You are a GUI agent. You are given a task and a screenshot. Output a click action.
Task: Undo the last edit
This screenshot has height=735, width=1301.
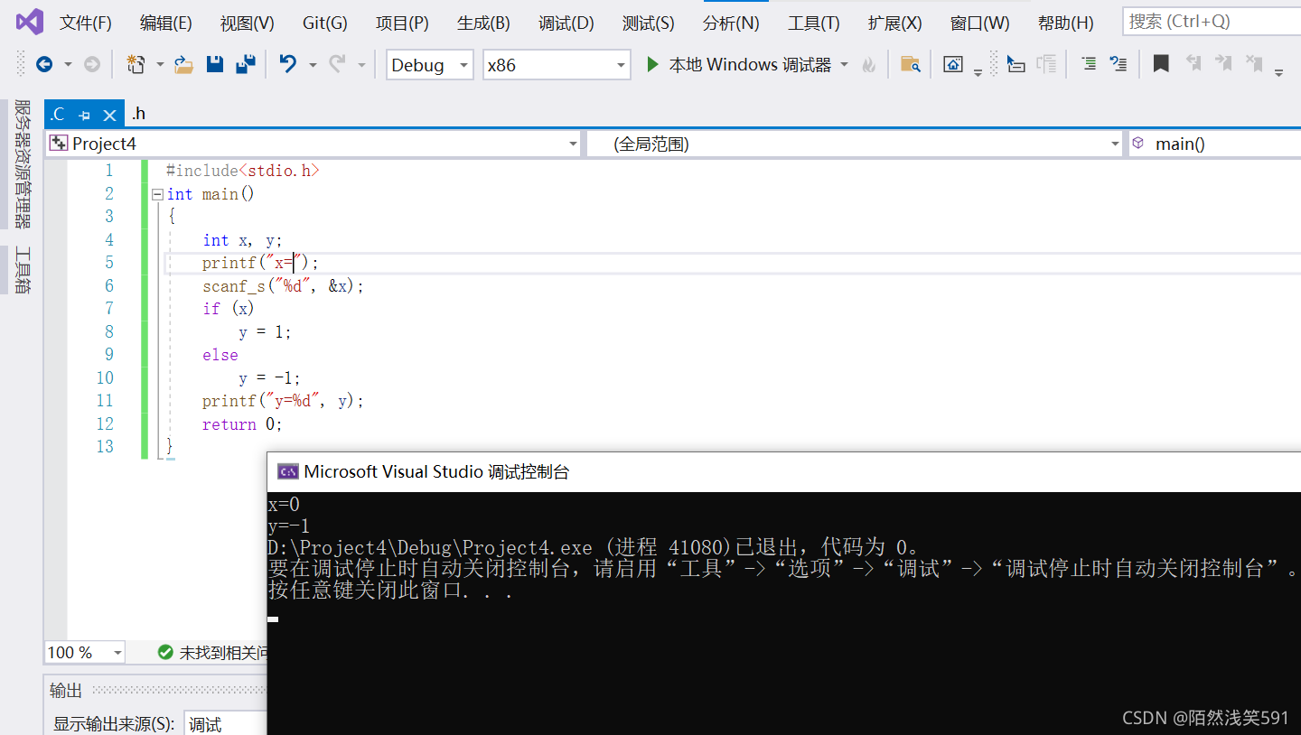[x=288, y=64]
